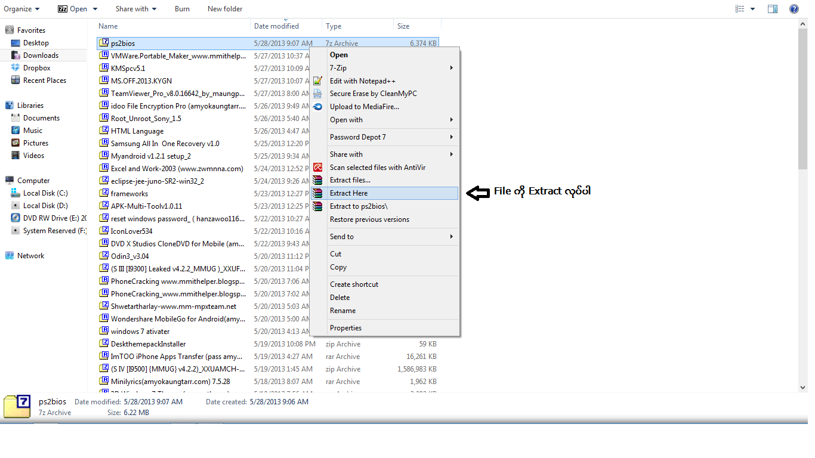
Task: Click the WinRAR icon beside Extract Here
Action: (318, 193)
